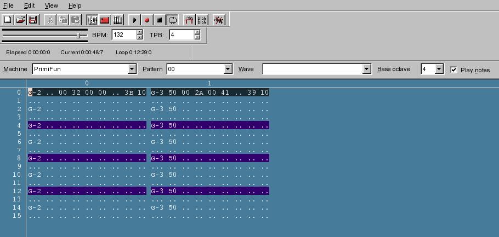This screenshot has height=237, width=499.
Task: Open the Edit menu
Action: tap(29, 5)
